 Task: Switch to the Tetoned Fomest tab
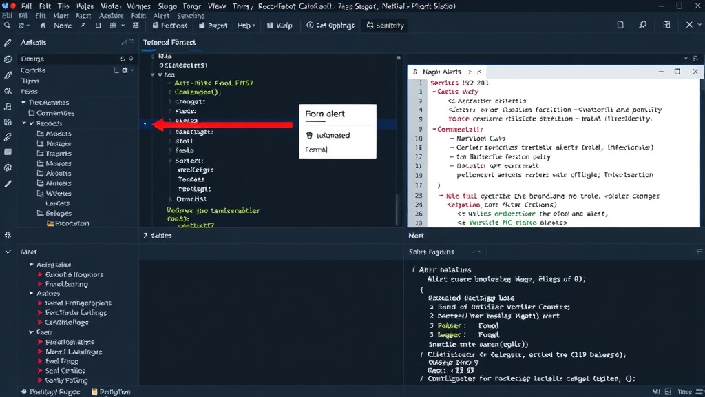click(x=169, y=42)
